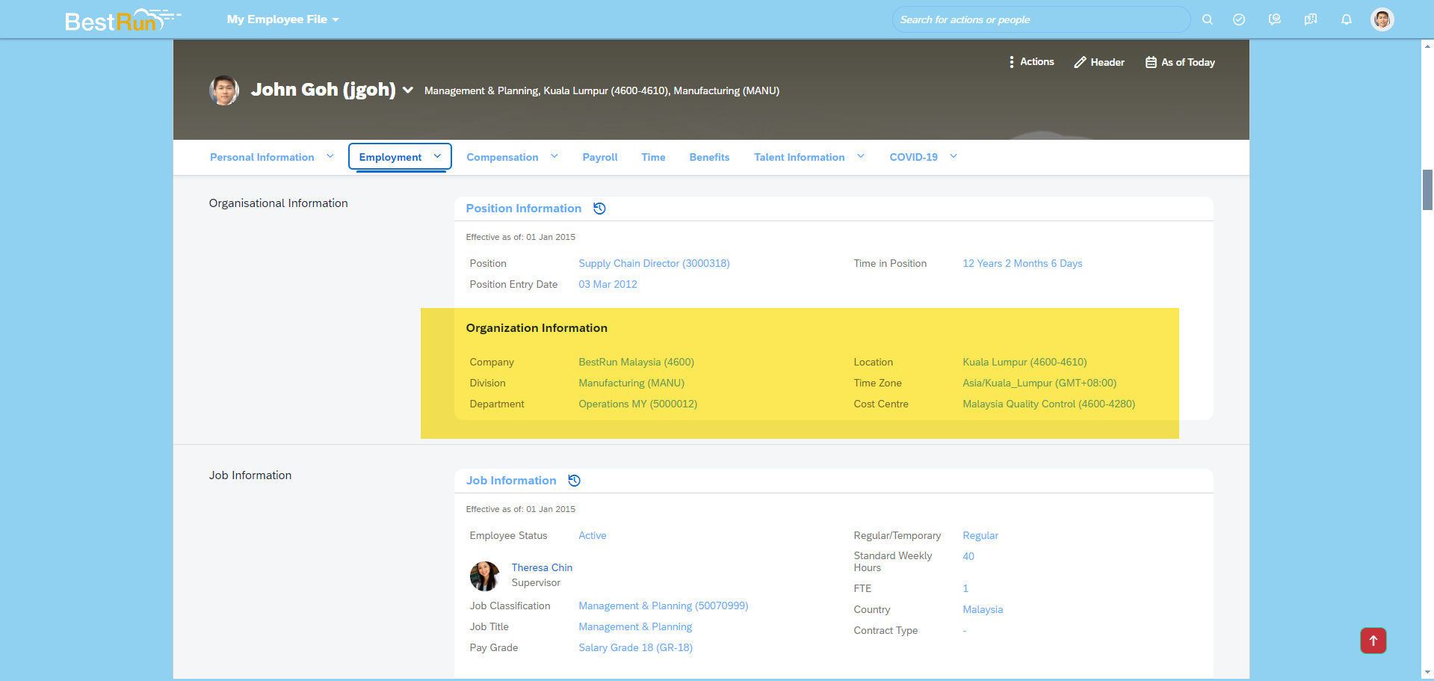Click Supply Chain Director (3000318) value
The height and width of the screenshot is (681, 1434).
(x=654, y=263)
